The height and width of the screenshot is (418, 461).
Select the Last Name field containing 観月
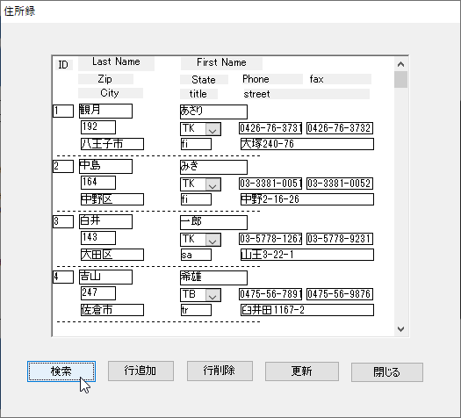coord(105,111)
